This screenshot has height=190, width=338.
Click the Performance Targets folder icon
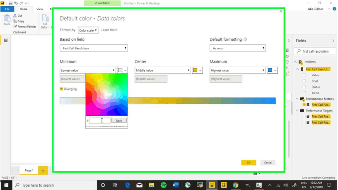pos(302,110)
